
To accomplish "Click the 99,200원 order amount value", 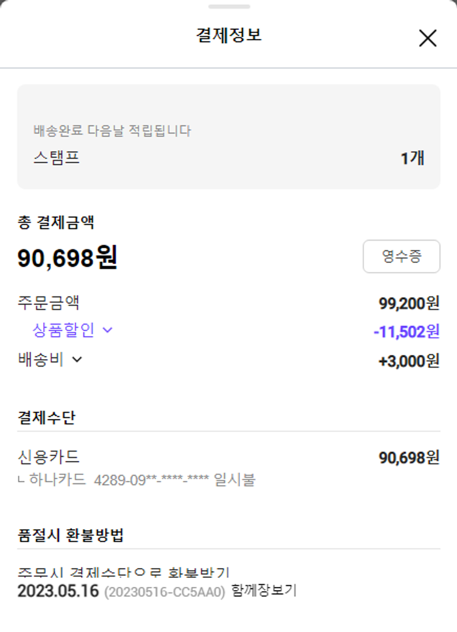I will point(409,303).
